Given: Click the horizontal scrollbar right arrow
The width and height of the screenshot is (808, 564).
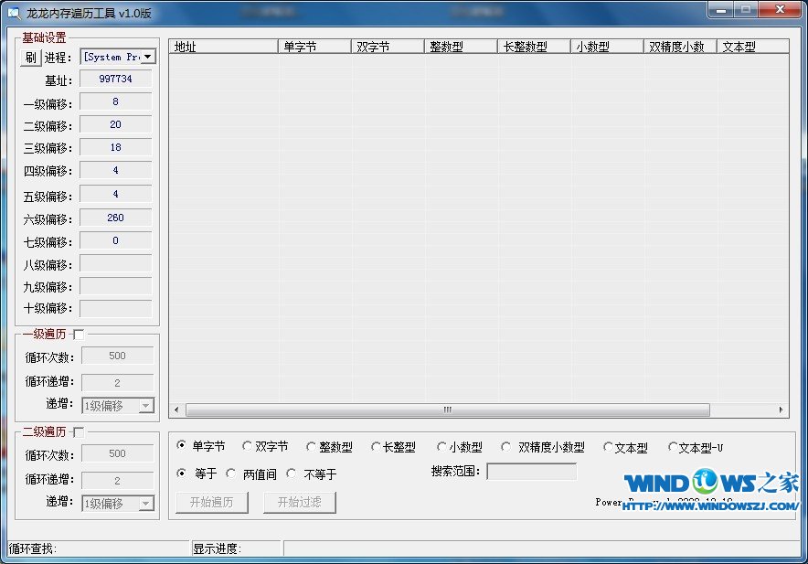Looking at the screenshot, I should (x=781, y=410).
